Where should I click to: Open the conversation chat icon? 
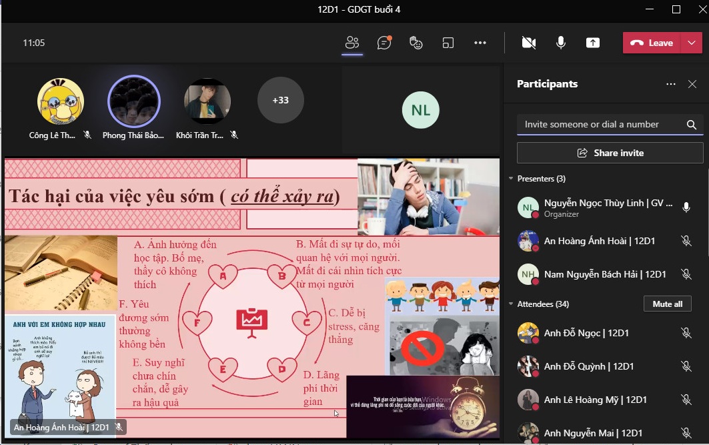[x=384, y=43]
